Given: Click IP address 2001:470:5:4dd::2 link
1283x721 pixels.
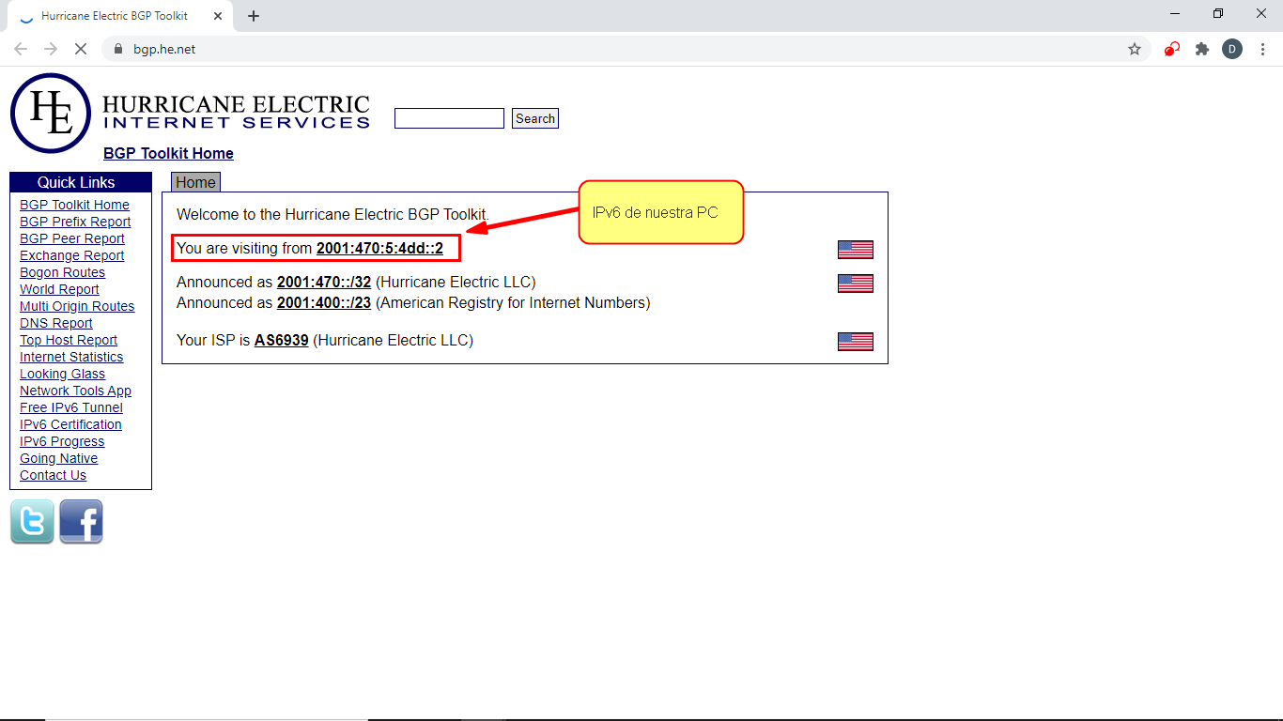Looking at the screenshot, I should point(379,248).
